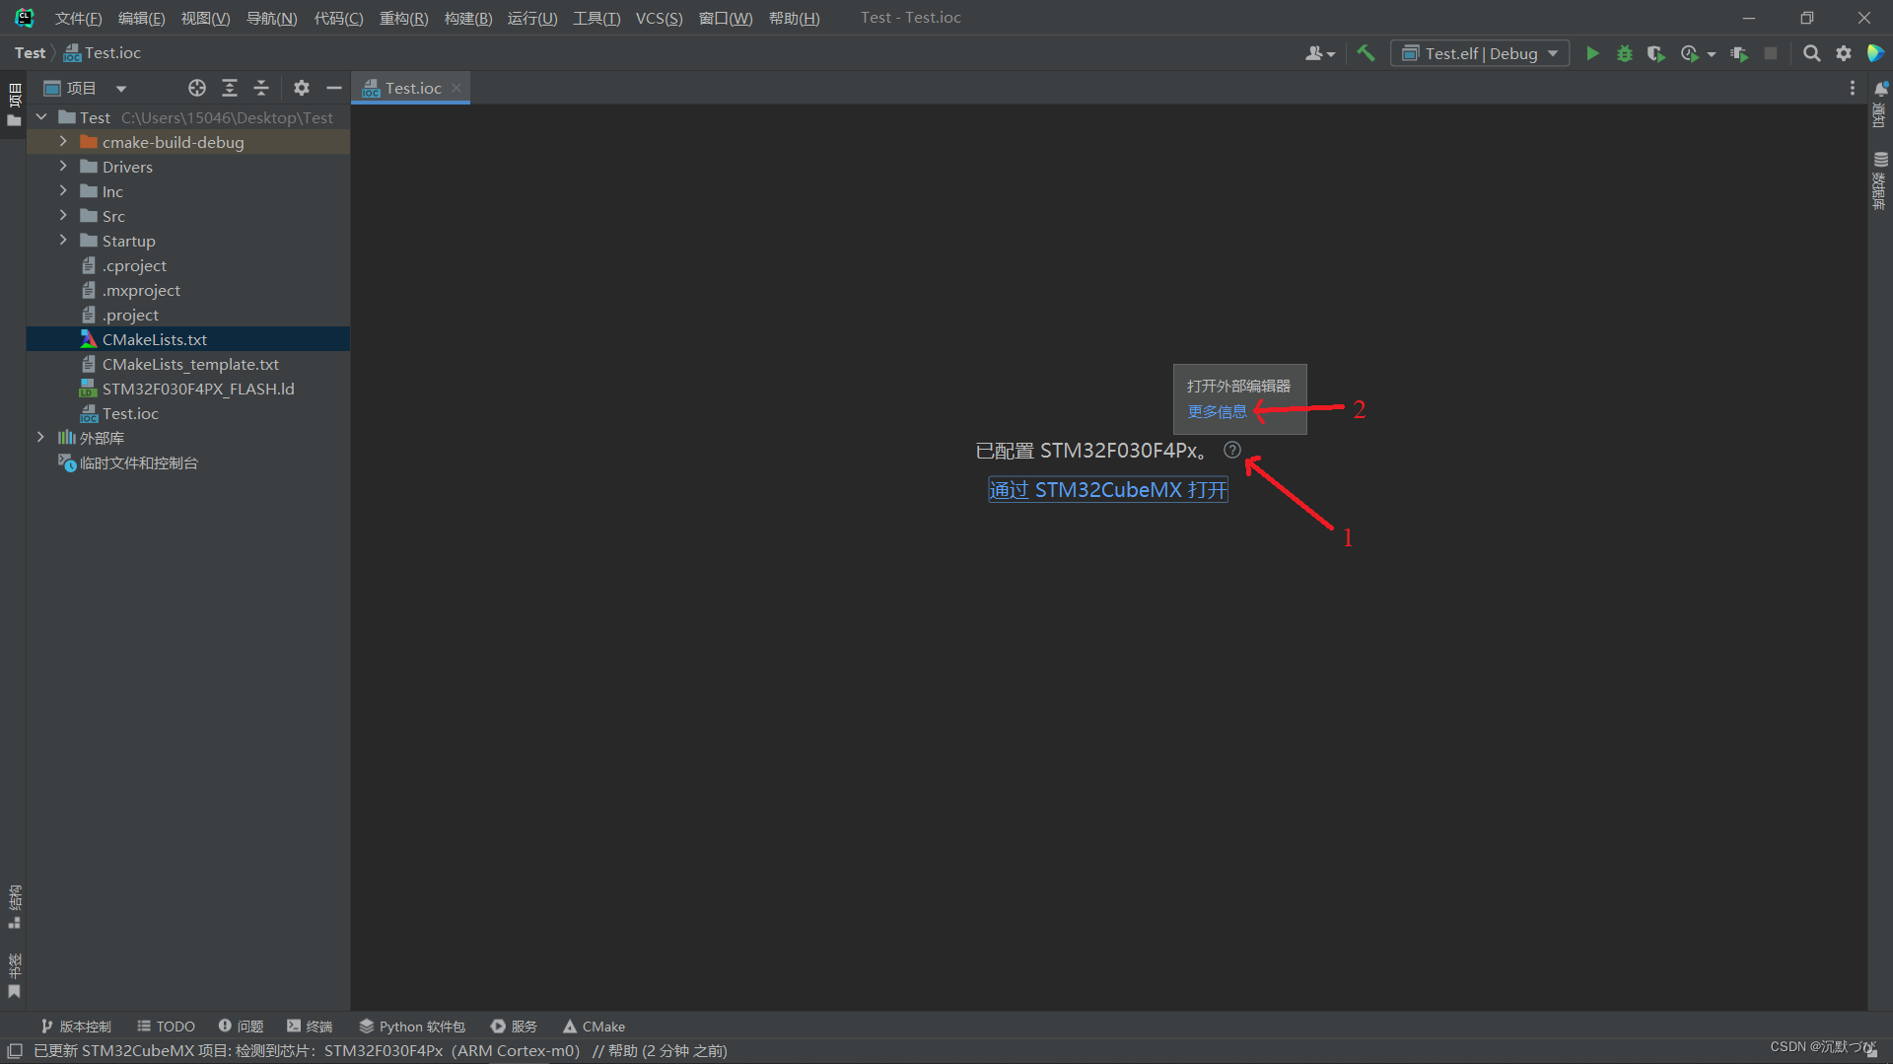Open the Bookmarks tool window tab
1893x1064 pixels.
(x=14, y=976)
